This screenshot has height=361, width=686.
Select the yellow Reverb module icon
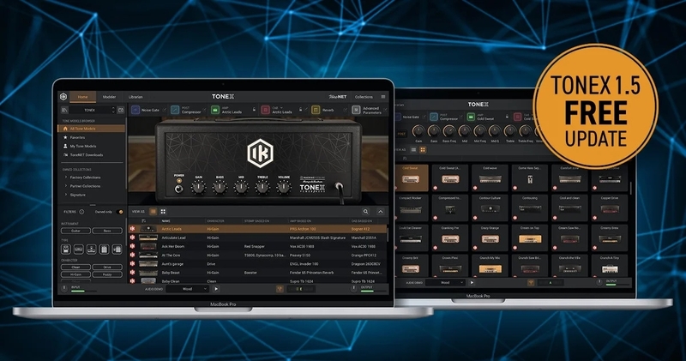316,110
